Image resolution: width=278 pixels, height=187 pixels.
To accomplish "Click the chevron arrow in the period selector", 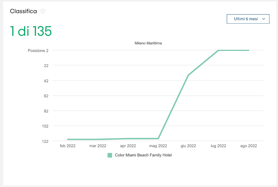I will click(x=264, y=19).
